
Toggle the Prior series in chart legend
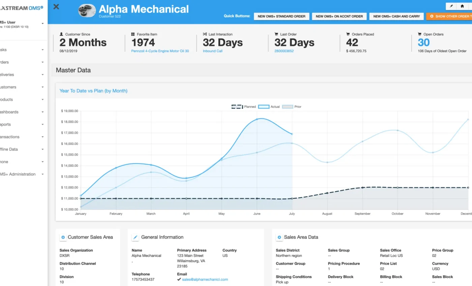click(292, 107)
